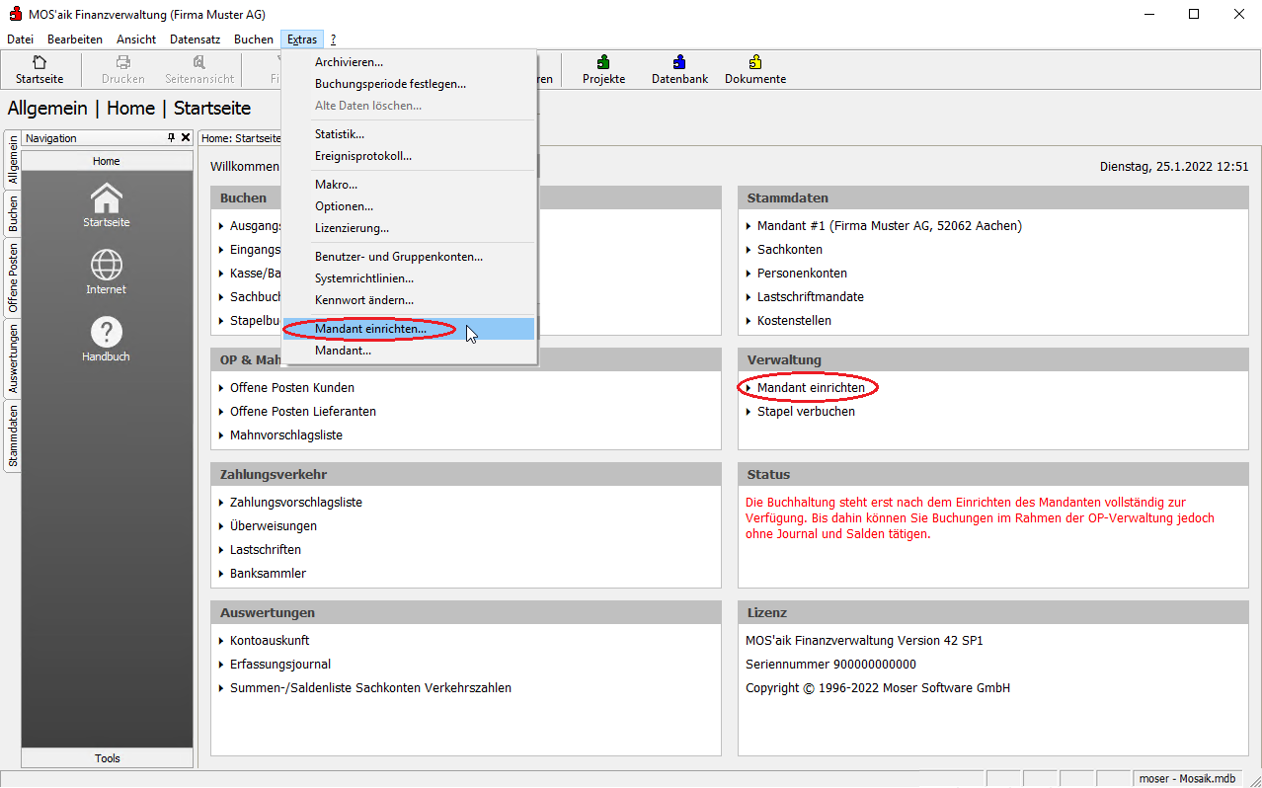Expand the Tools section in the Navigation panel
This screenshot has width=1262, height=788.
click(x=107, y=758)
